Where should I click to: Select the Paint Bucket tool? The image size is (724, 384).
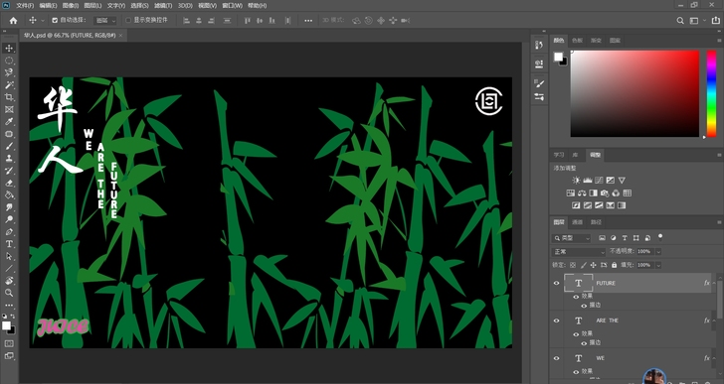pos(9,195)
